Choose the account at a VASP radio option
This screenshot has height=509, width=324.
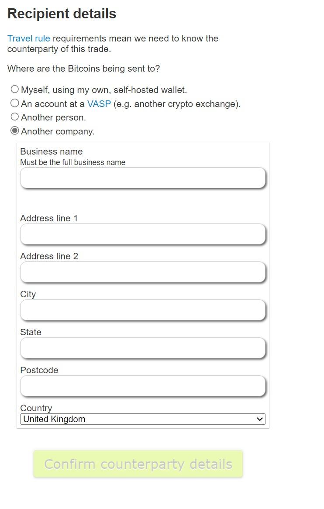[x=15, y=103]
